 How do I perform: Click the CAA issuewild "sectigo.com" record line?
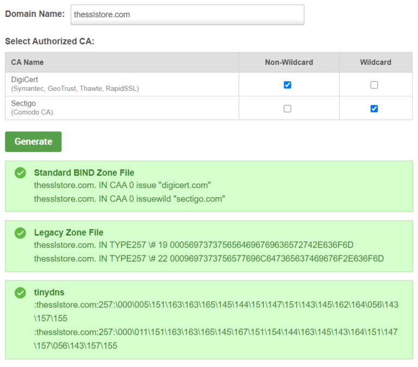[128, 199]
